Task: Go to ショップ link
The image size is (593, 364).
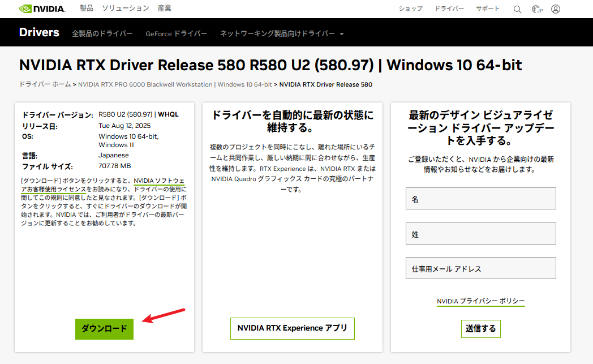Action: tap(410, 9)
